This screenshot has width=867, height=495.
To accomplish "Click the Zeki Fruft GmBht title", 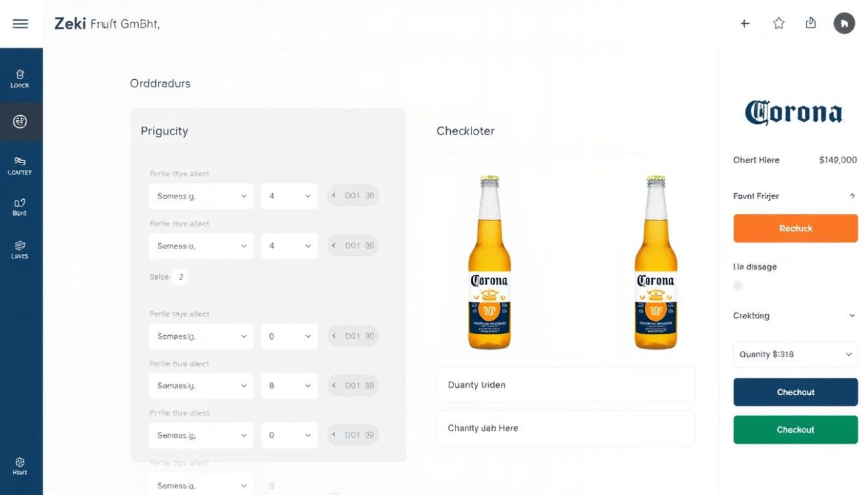I will [107, 24].
